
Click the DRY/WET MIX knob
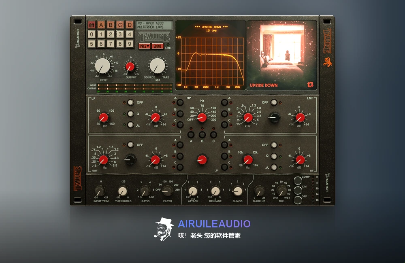click(281, 191)
